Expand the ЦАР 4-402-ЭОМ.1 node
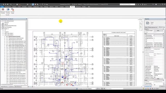 (3, 33)
